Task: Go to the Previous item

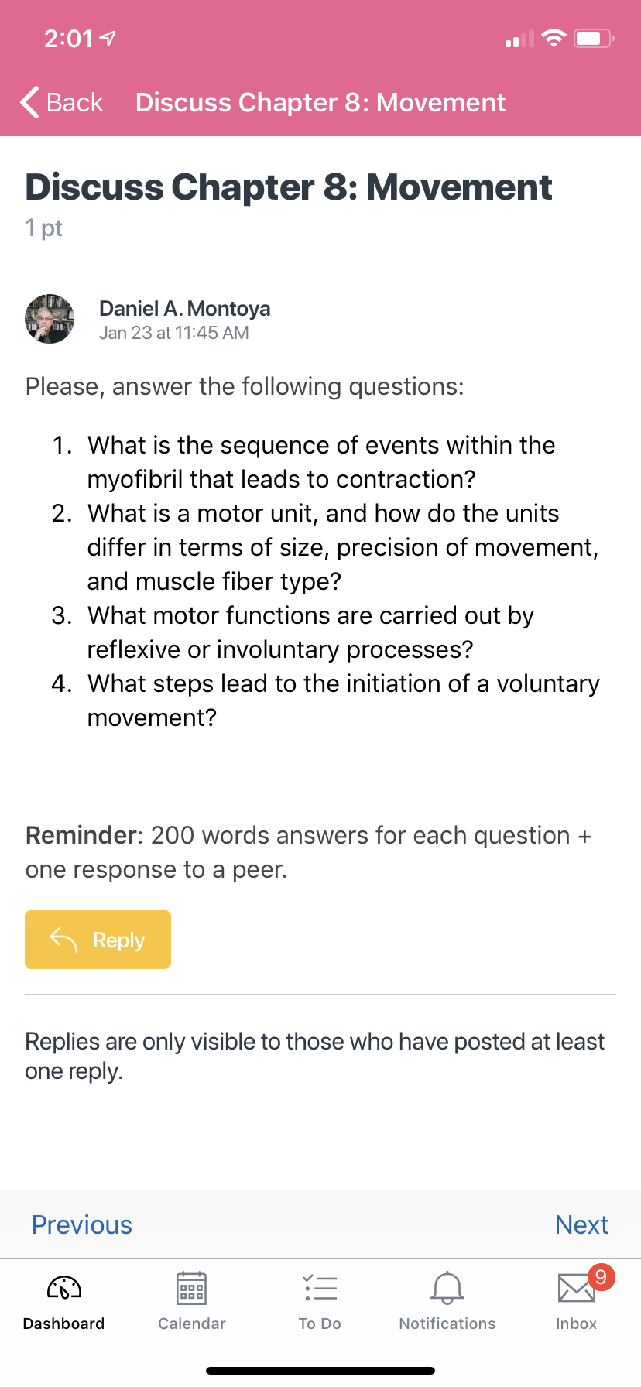Action: 82,1224
